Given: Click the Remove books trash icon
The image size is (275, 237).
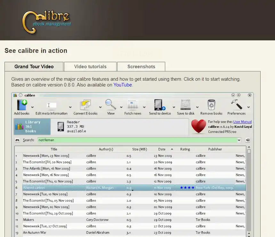Looking at the screenshot, I should tap(211, 105).
